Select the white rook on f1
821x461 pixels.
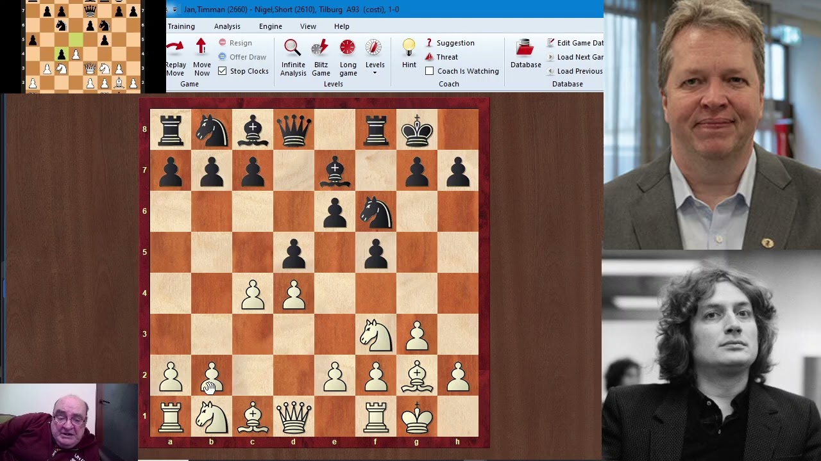376,416
